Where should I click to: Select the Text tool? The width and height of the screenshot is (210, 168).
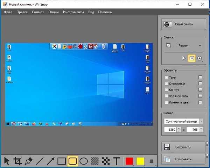pos(117,161)
